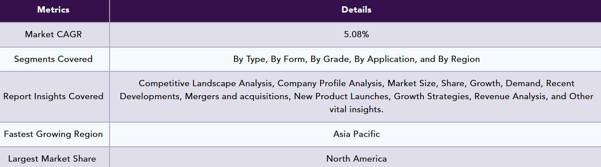Click the 'vital insights.' text line
Viewport: 601px width, 167px height.
click(356, 110)
